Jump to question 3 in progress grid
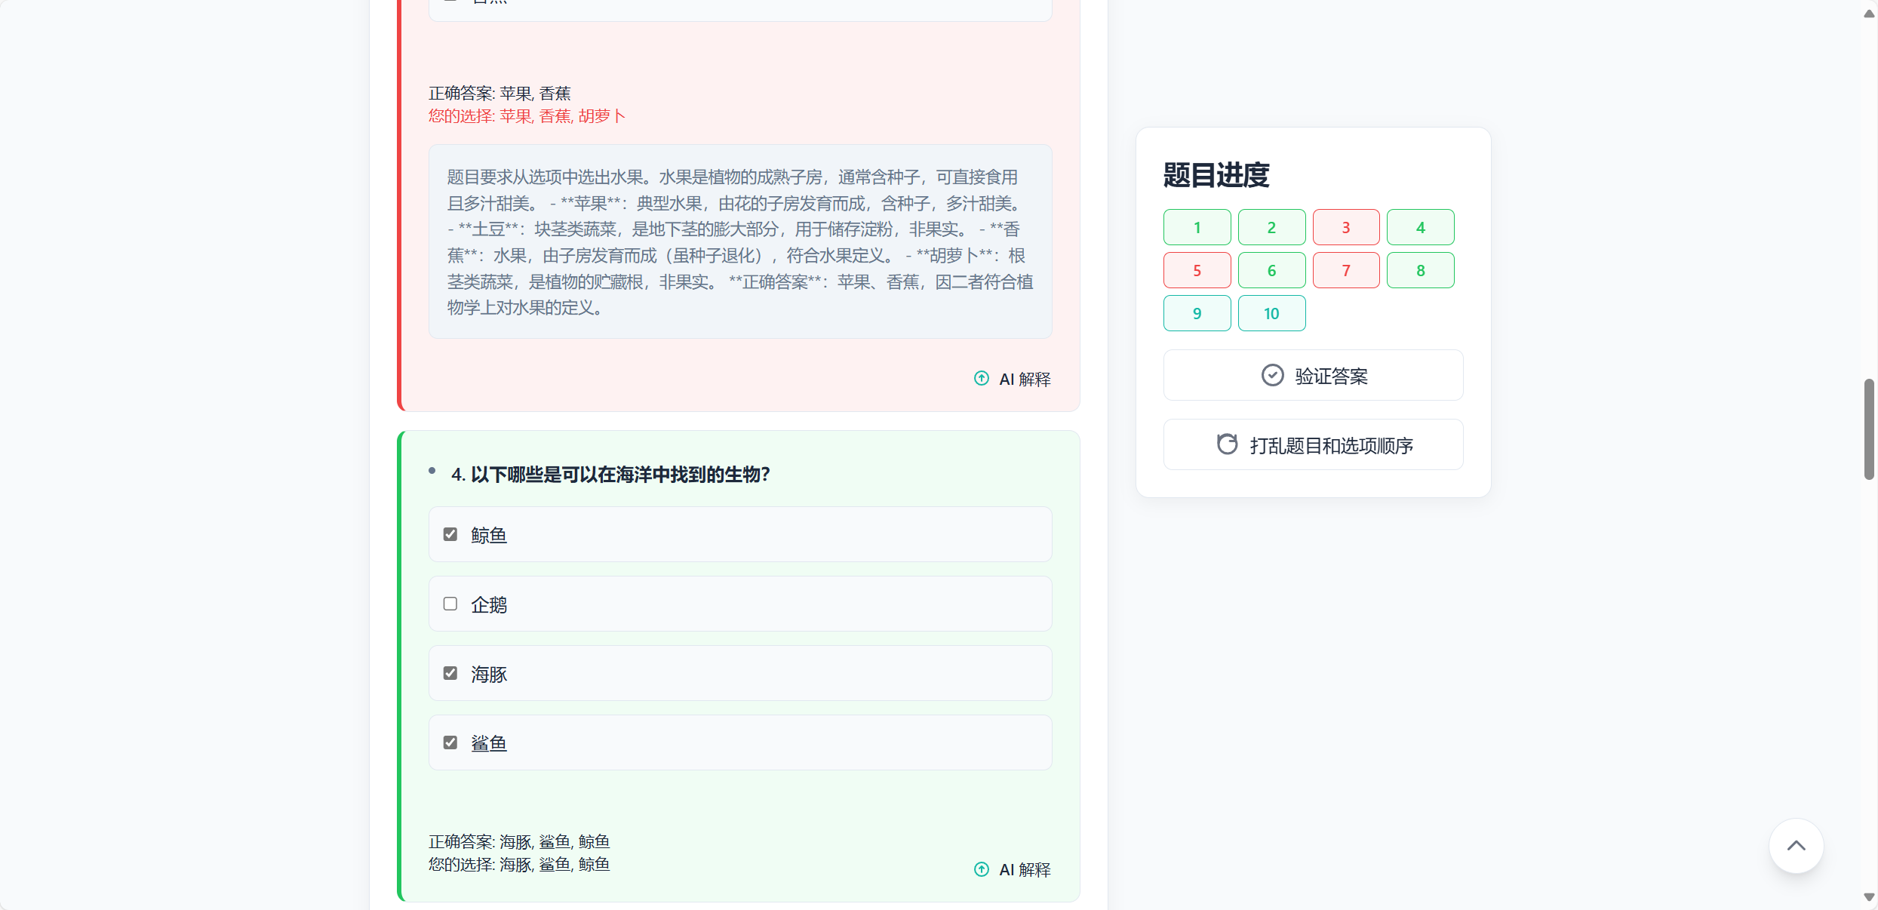 1345,227
